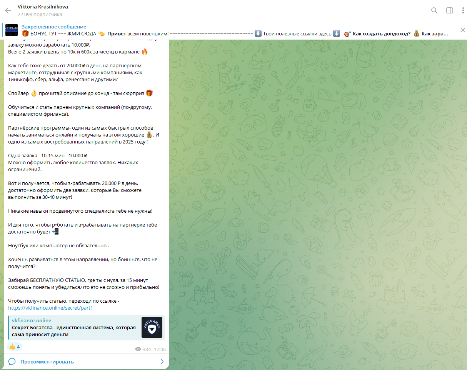The width and height of the screenshot is (467, 370).
Task: Open the vkfinance.online/secret/part1 URL in the message
Action: 50,308
